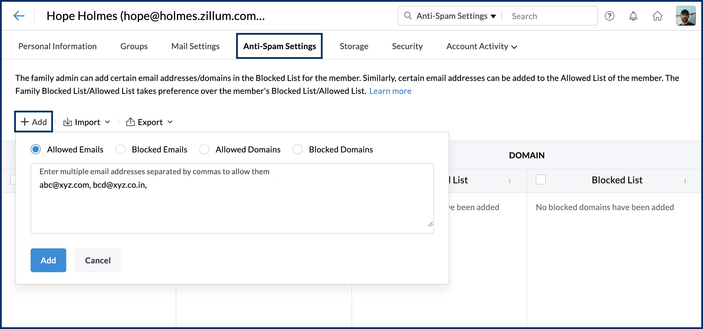
Task: Open Blocked List column options menu
Action: (x=685, y=181)
